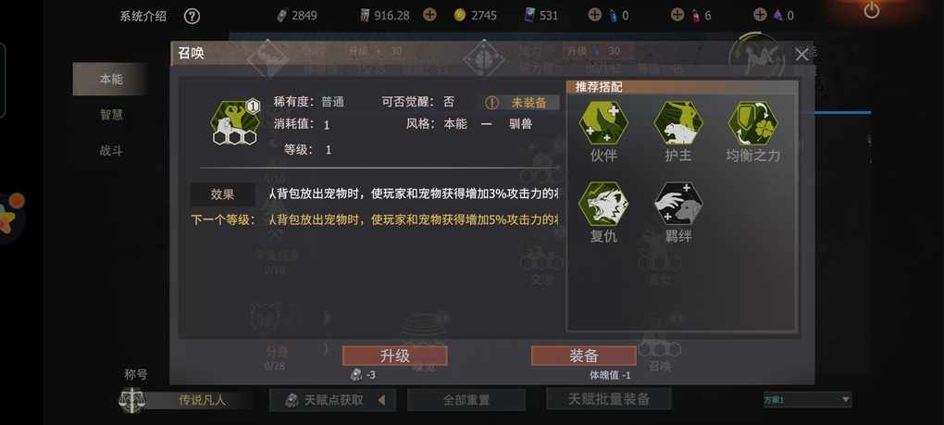Switch to the 战斗 tab
The image size is (944, 425).
click(x=111, y=151)
